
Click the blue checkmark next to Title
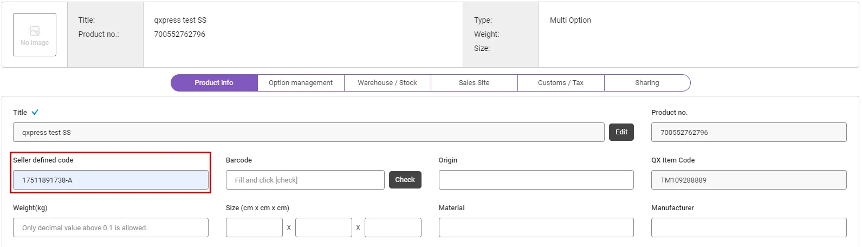click(x=35, y=113)
